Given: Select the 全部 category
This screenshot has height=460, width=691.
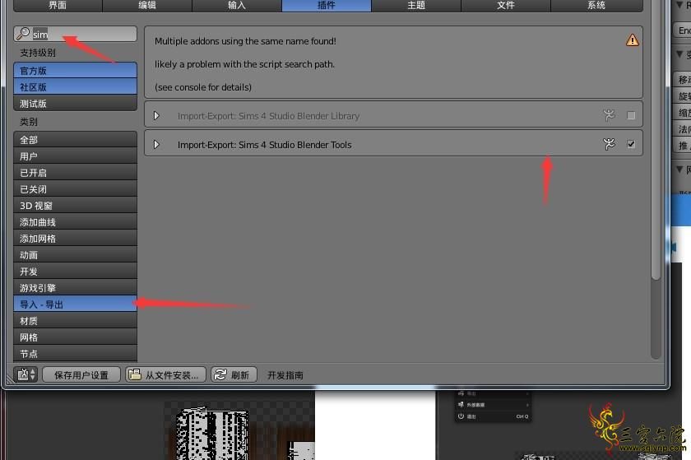Looking at the screenshot, I should pos(76,139).
